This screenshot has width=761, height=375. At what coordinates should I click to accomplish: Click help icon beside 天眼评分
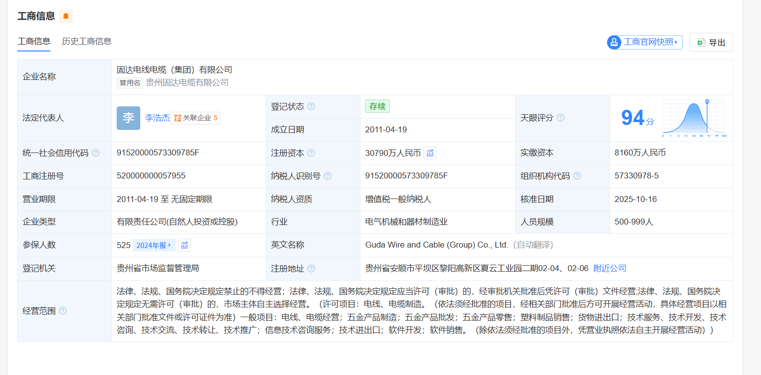560,118
